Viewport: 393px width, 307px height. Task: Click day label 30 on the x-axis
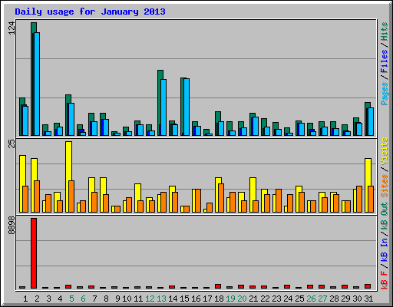[357, 299]
